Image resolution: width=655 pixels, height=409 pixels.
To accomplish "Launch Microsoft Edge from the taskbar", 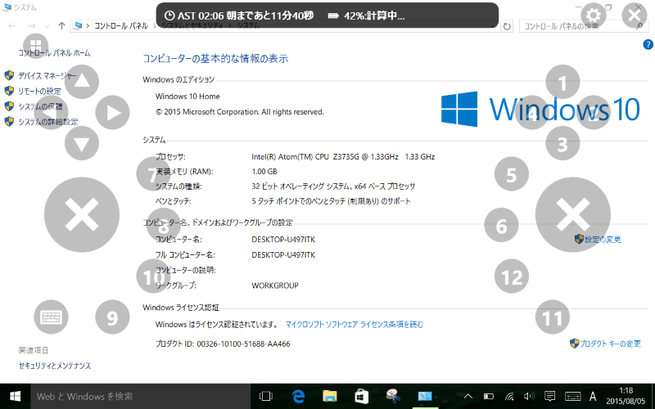I will coord(298,396).
